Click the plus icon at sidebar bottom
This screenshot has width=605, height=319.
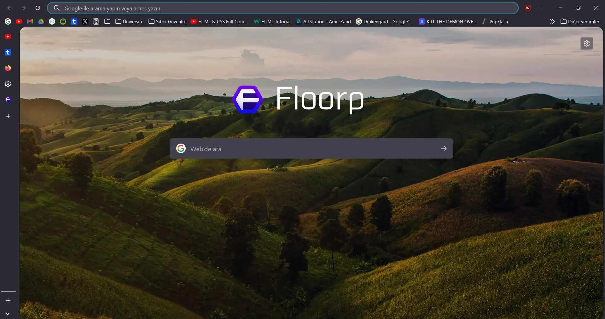[8, 301]
